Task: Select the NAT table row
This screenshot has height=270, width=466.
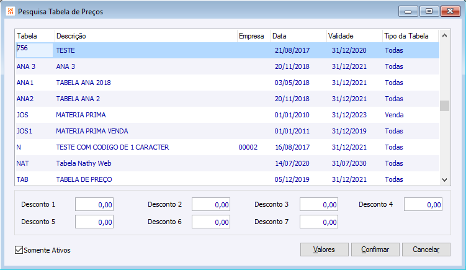Action: tap(227, 163)
